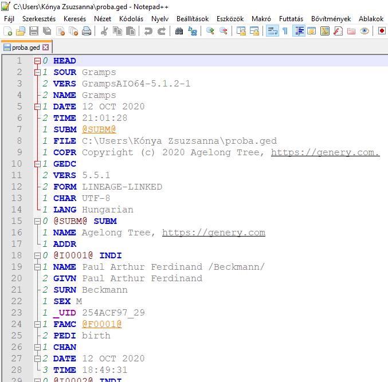This screenshot has height=382, width=388.
Task: Select the proba.ged tab
Action: [x=26, y=47]
